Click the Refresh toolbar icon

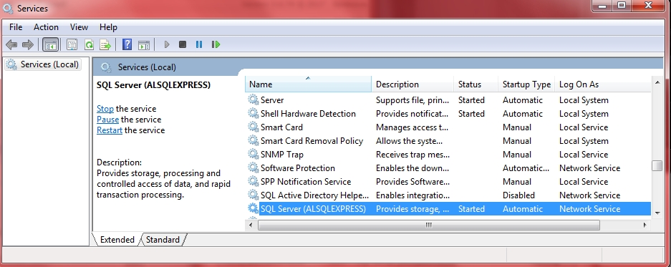89,44
